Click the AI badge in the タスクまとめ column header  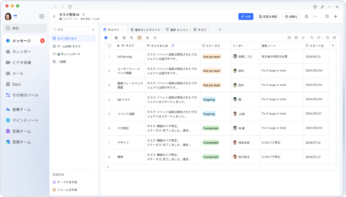pyautogui.click(x=173, y=46)
